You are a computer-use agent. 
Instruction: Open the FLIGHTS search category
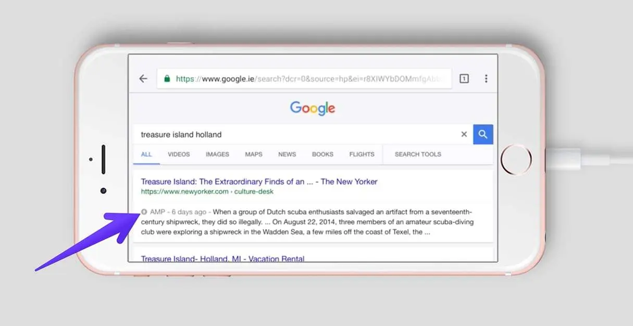tap(362, 154)
